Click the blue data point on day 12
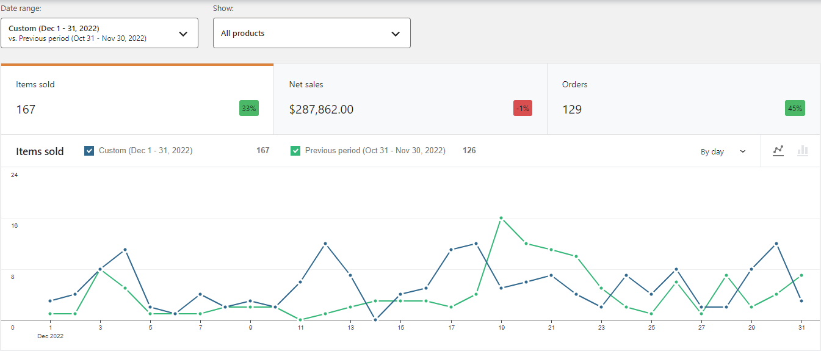This screenshot has width=821, height=351. 325,244
